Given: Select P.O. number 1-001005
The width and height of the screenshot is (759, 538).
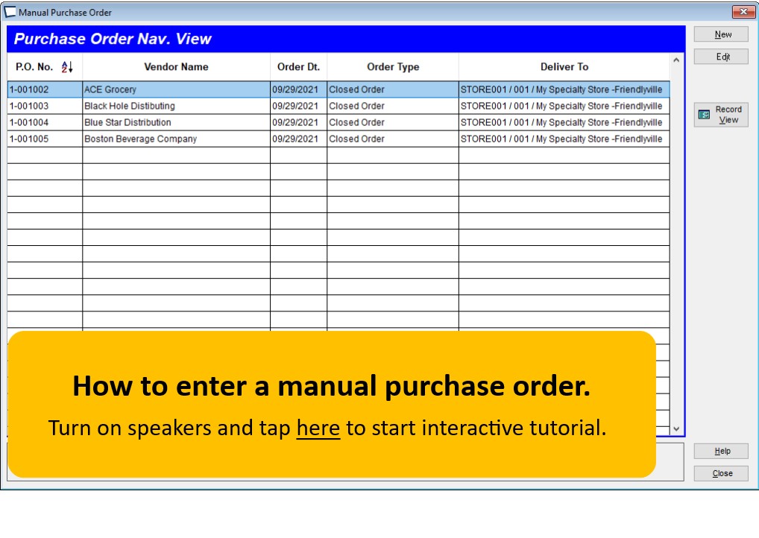Looking at the screenshot, I should coord(45,139).
